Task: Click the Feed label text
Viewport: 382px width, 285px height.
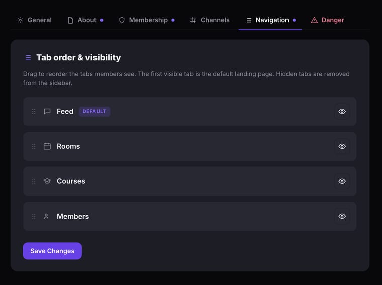Action: coord(65,111)
